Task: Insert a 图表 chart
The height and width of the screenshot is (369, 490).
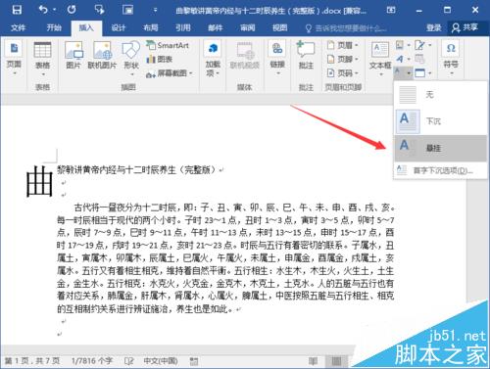Action: pos(160,59)
